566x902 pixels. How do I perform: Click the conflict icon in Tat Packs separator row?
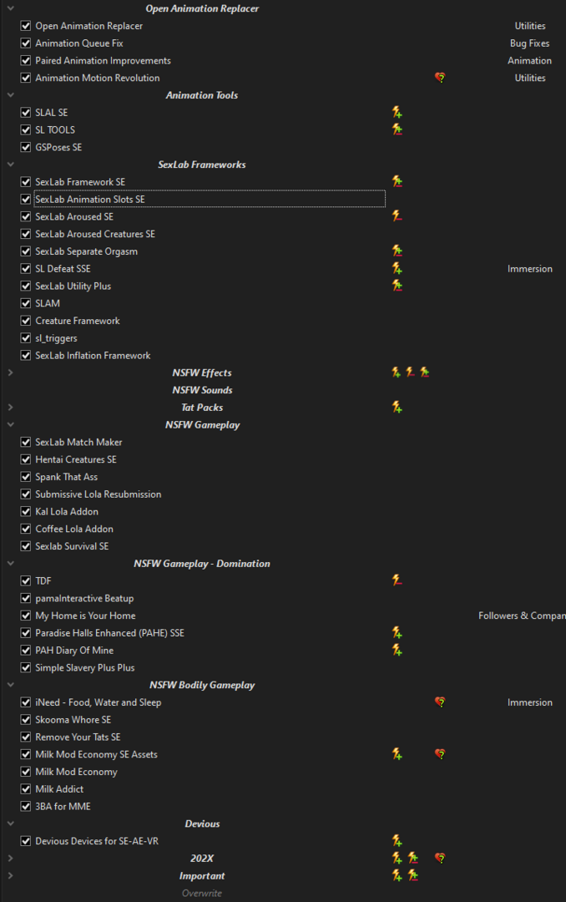[x=397, y=408]
